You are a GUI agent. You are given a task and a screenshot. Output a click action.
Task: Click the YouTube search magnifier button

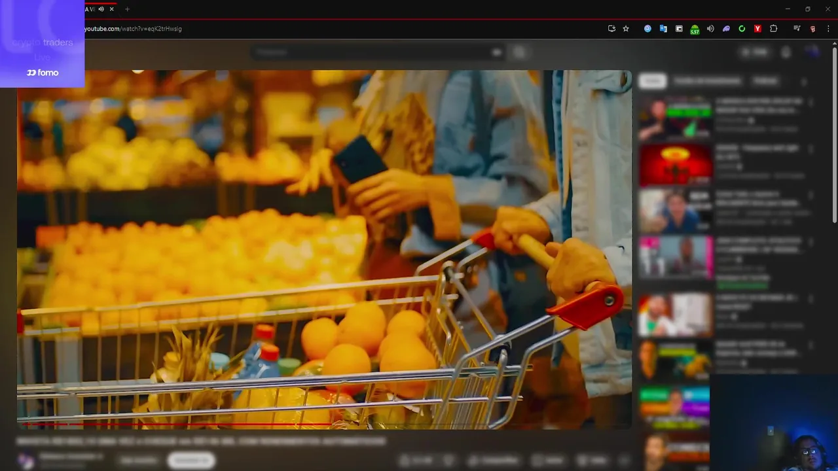(x=519, y=52)
